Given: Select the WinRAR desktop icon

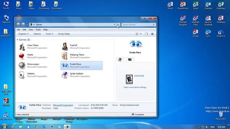Looking at the screenshot, I should point(6,102).
